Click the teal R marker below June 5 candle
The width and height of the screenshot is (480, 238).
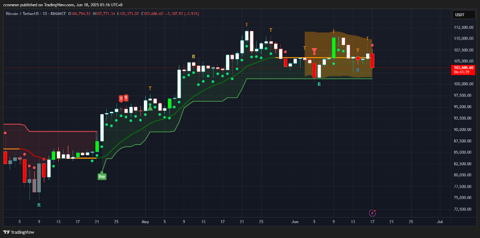[319, 84]
